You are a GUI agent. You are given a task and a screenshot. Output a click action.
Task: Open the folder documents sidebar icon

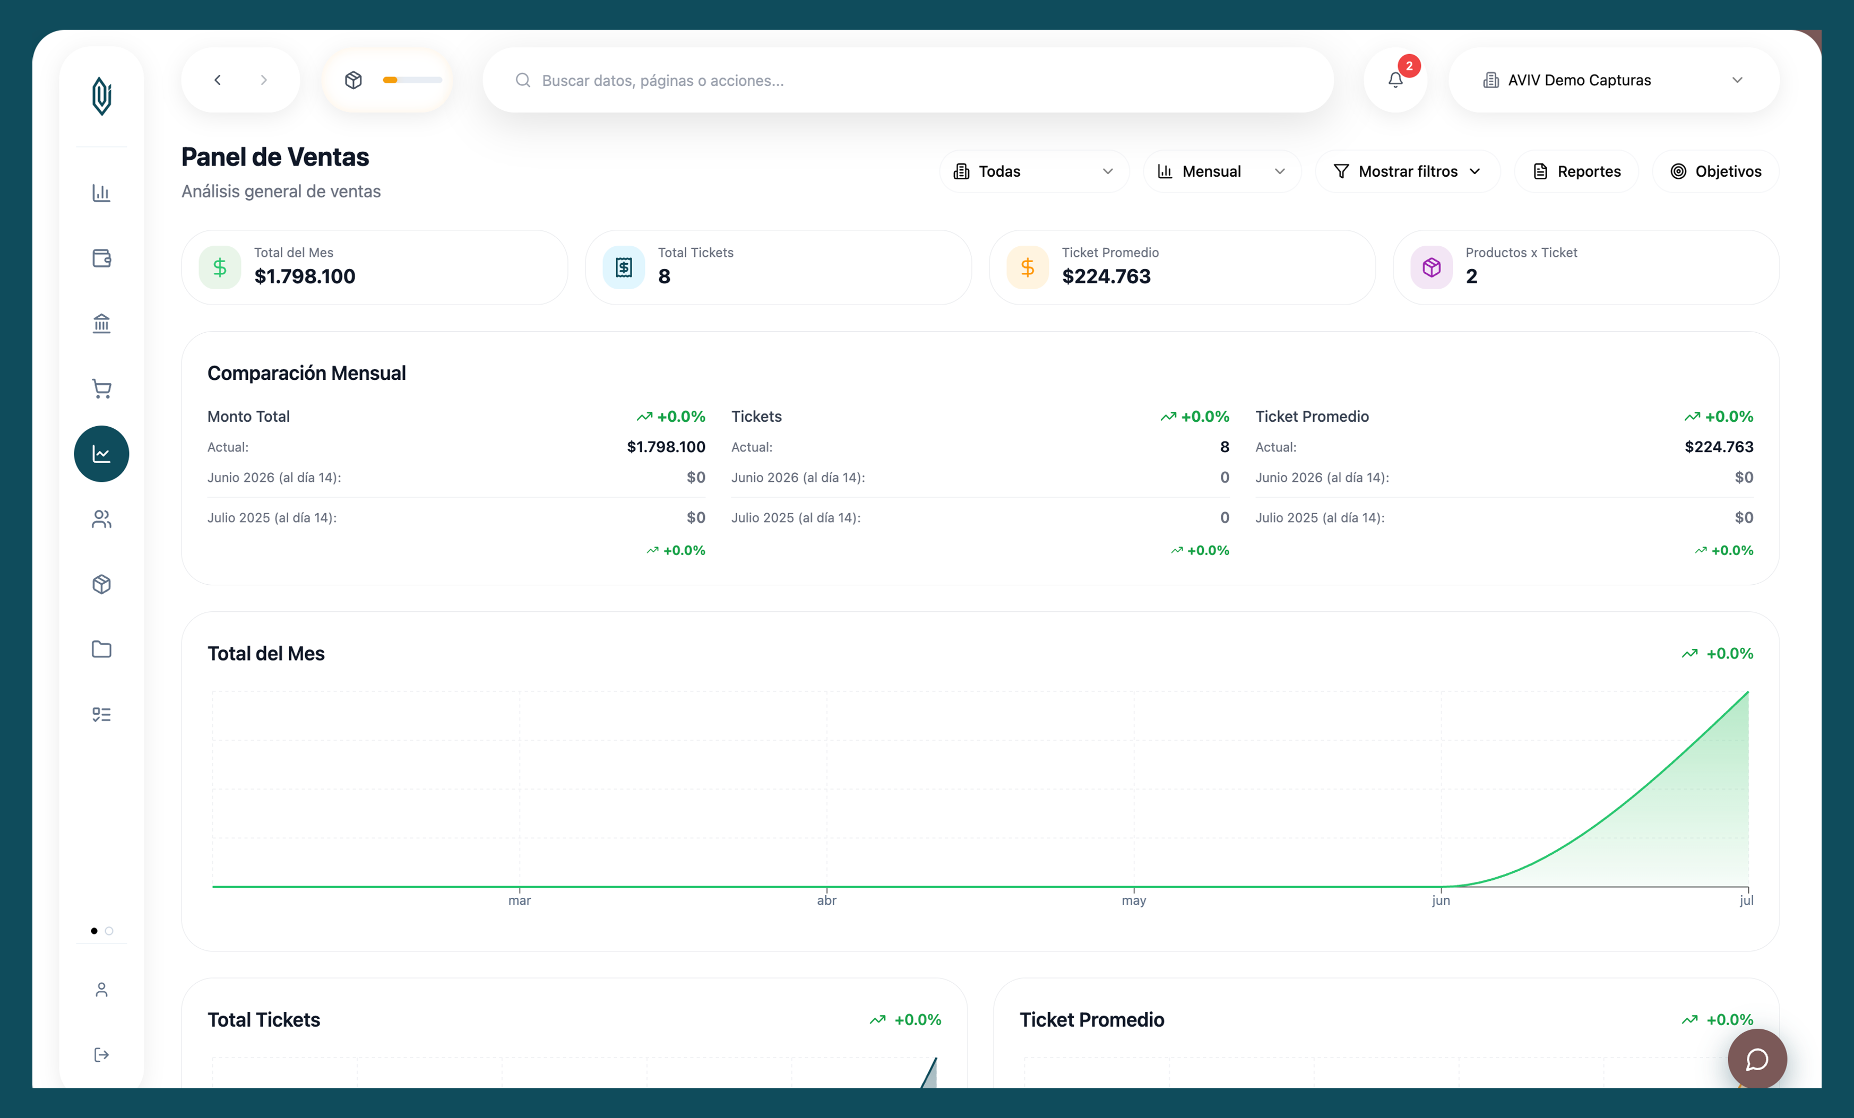point(101,649)
